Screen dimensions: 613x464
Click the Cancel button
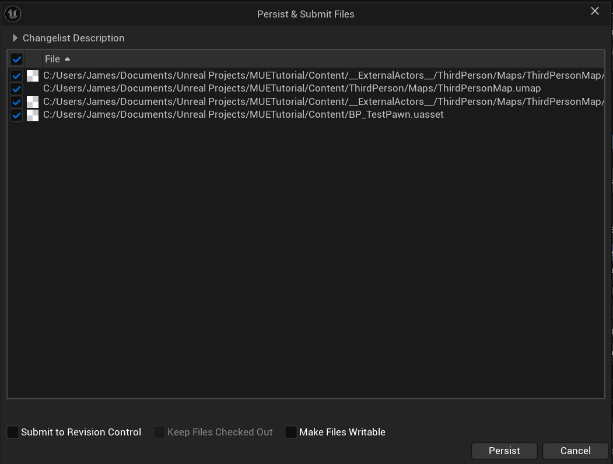click(576, 451)
